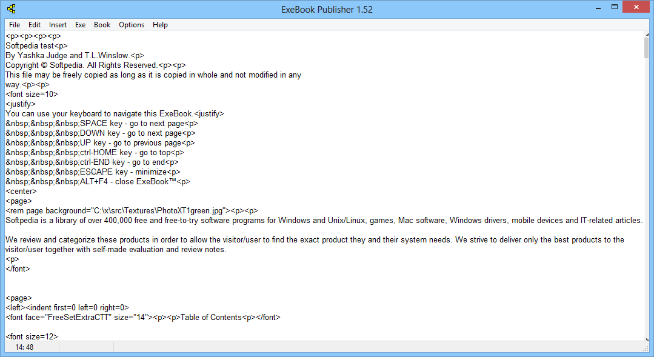
Task: Click the 'DOWN key - go to next page' line
Action: (101, 133)
